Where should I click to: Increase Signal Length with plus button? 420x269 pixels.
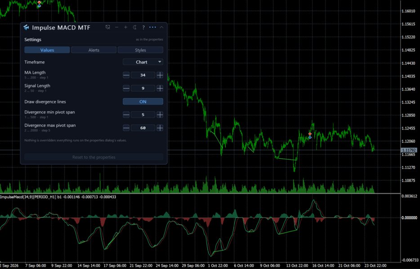(160, 88)
